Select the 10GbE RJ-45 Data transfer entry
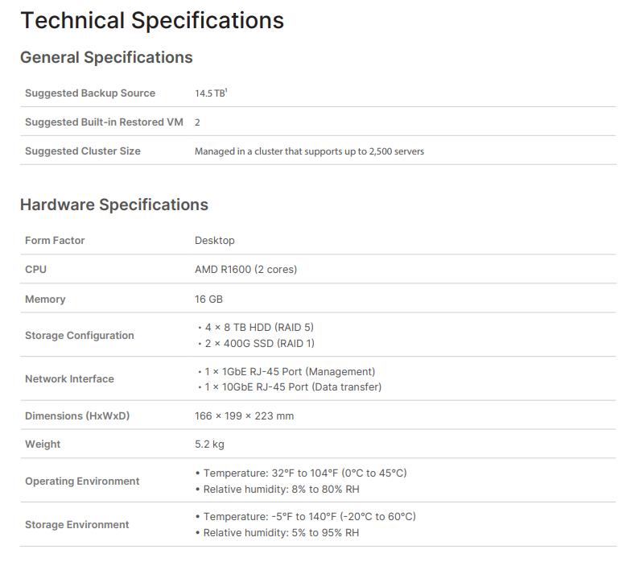Screen dimensions: 639x562 [292, 387]
